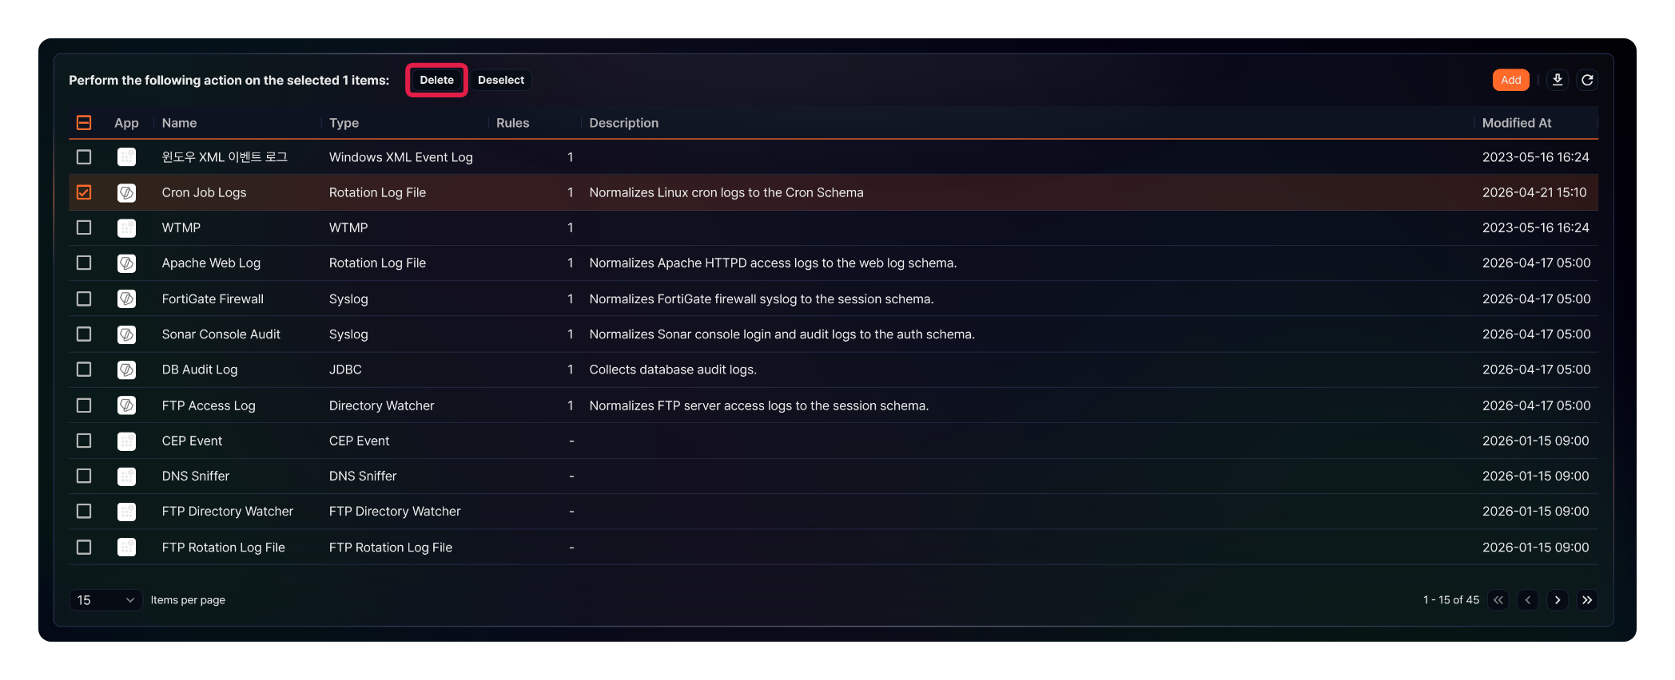The height and width of the screenshot is (680, 1675).
Task: Click "Collects database audit logs." description
Action: (673, 370)
